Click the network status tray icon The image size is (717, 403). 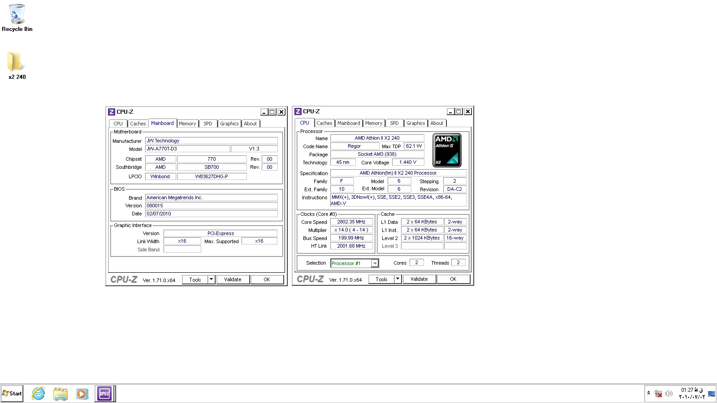[658, 394]
